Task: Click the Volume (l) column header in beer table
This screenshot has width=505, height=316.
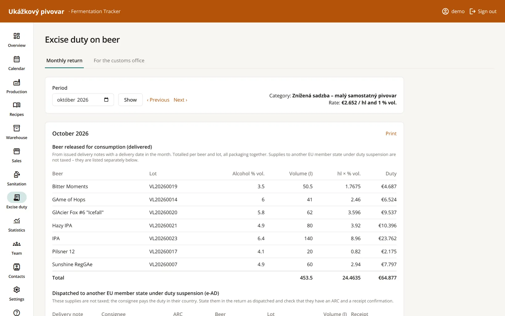Action: tap(301, 174)
